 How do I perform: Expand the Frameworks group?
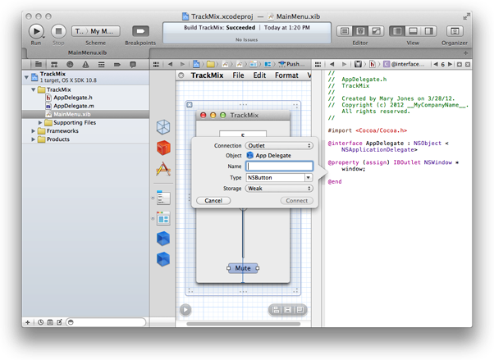(x=33, y=130)
